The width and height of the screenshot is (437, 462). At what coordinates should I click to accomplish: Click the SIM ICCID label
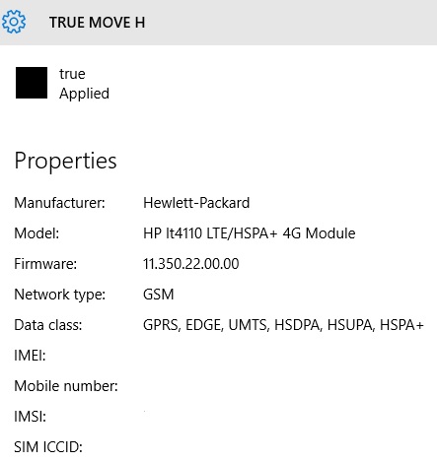pyautogui.click(x=48, y=447)
